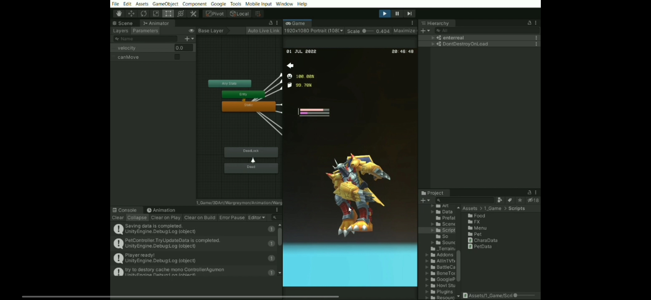Select the Hand tool in toolbar
Viewport: 651px width, 300px height.
click(x=119, y=14)
